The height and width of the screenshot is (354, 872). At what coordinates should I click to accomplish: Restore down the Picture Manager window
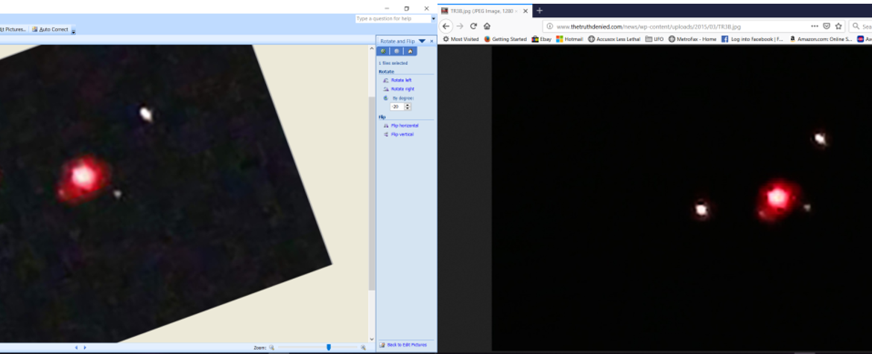click(406, 8)
